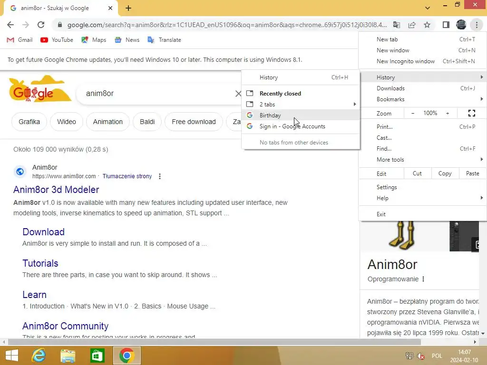Expand the Help submenu
The width and height of the screenshot is (487, 365).
coord(422,198)
